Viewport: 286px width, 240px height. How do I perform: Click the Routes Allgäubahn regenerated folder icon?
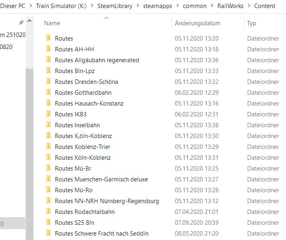coord(49,60)
